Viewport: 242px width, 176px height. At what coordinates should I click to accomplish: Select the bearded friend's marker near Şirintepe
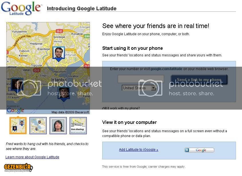click(59, 53)
